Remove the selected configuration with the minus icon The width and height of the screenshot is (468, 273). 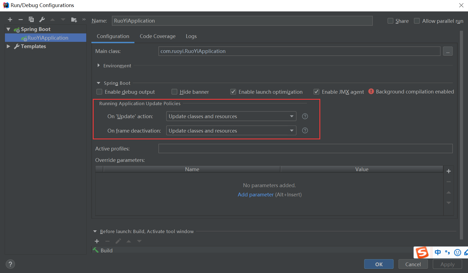(x=21, y=19)
